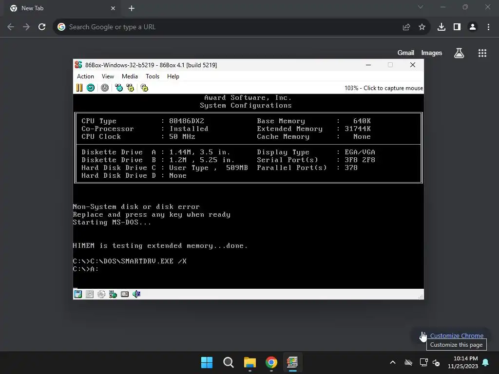Open the Windows Start menu
This screenshot has width=499, height=374.
[x=207, y=362]
